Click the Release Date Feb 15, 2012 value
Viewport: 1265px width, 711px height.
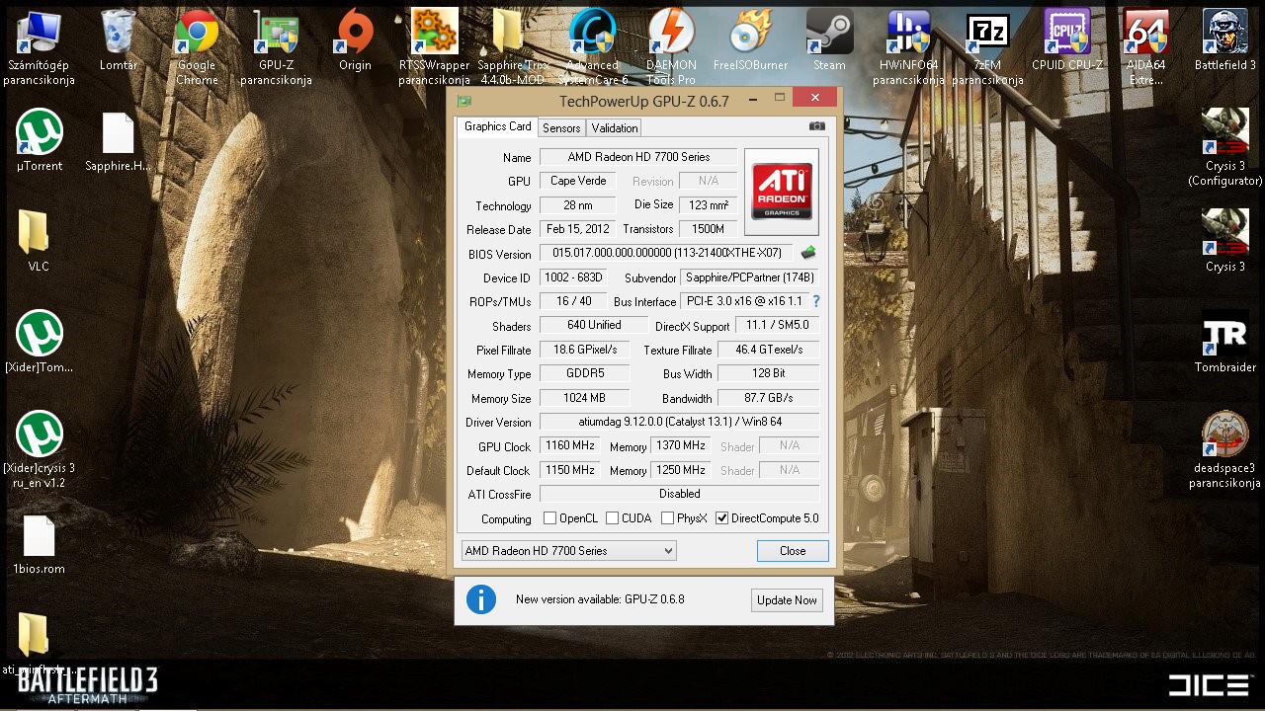pyautogui.click(x=577, y=229)
